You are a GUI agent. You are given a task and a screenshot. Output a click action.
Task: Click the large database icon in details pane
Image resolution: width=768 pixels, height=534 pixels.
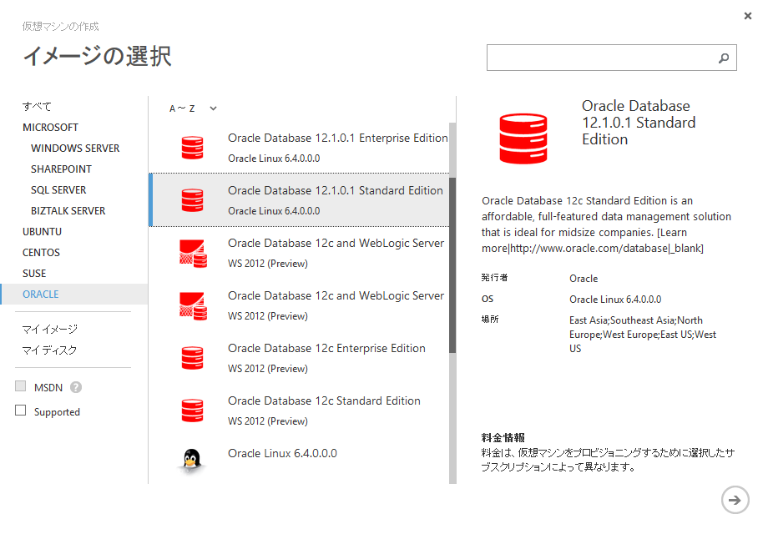[x=523, y=138]
